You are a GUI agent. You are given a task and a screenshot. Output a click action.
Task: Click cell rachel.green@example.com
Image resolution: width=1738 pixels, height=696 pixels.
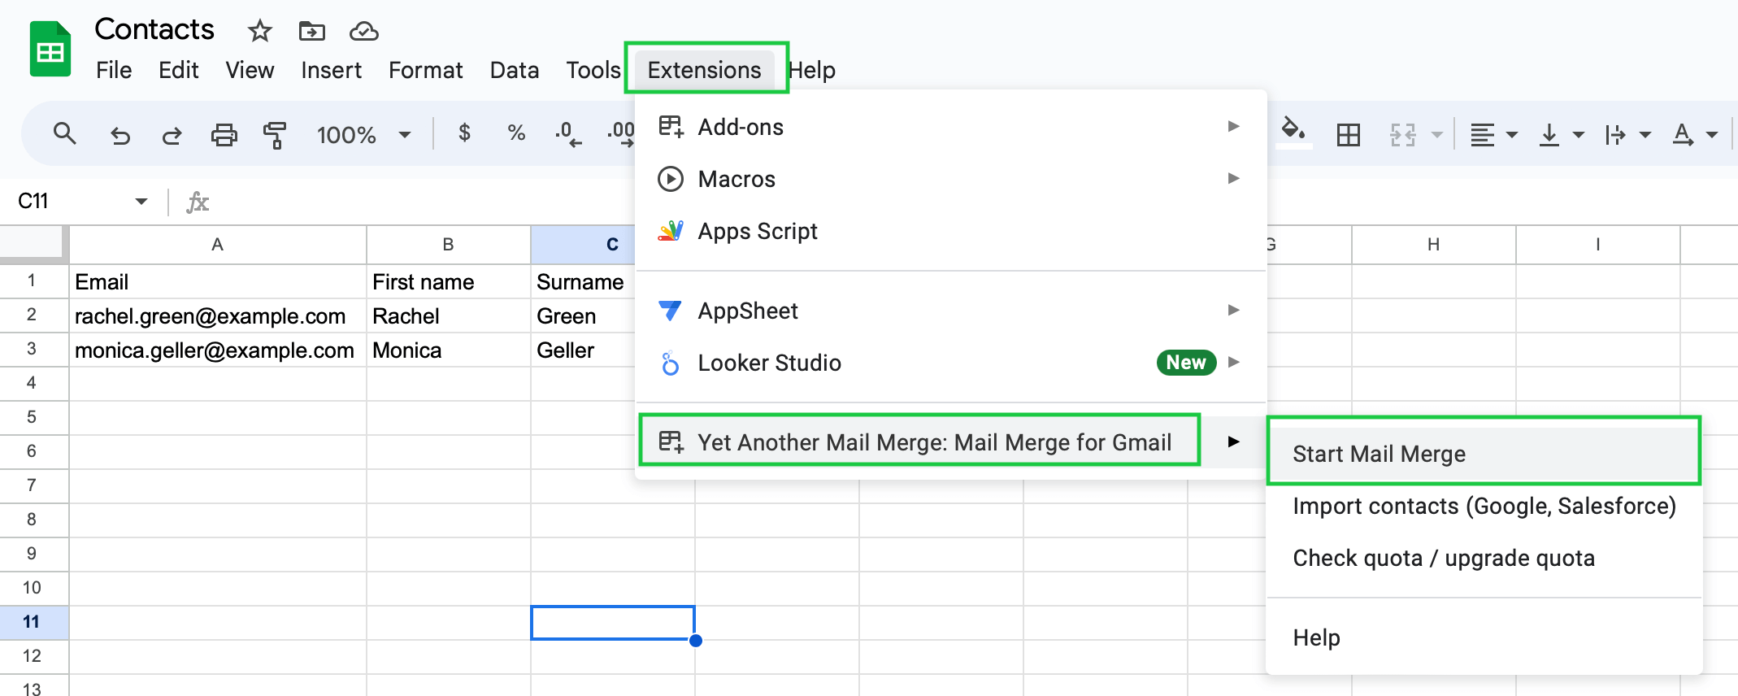(218, 315)
